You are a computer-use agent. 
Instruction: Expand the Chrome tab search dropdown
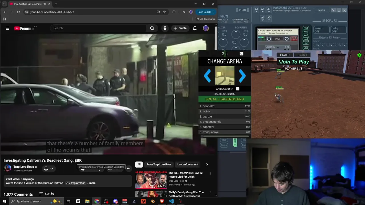[4, 4]
